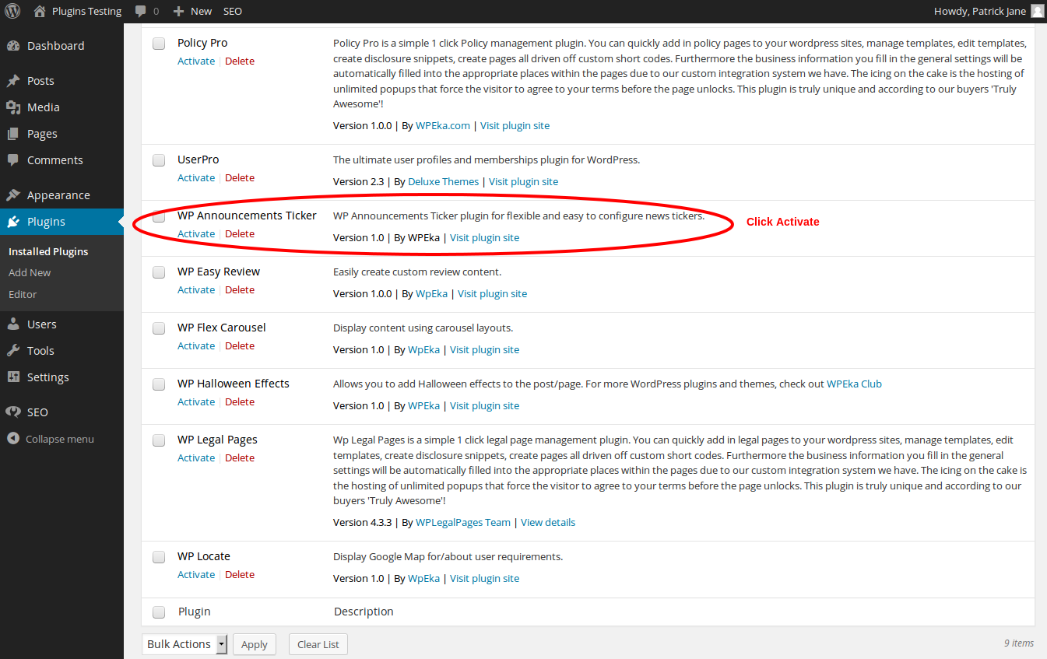The image size is (1047, 659).
Task: Delete the Policy Pro plugin
Action: (240, 61)
